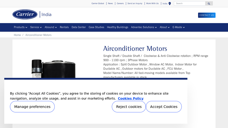Focus the Search input field
This screenshot has height=128, width=228.
190,3
